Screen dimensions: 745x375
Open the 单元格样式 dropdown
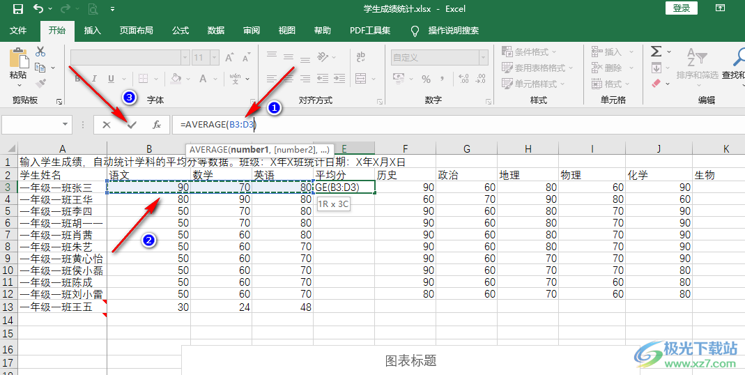coord(533,84)
